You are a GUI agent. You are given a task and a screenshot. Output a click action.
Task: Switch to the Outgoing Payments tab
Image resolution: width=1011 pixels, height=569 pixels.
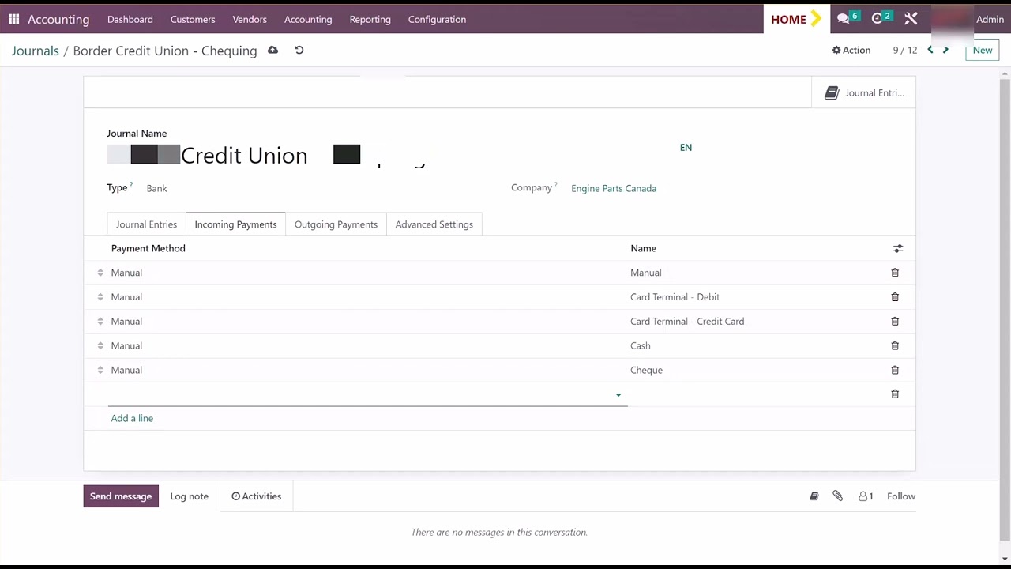click(x=336, y=224)
